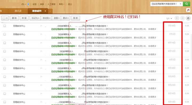Open the arrow beside the select-all checkbox
Screen dimensions: 192x105
[x=7, y=18]
